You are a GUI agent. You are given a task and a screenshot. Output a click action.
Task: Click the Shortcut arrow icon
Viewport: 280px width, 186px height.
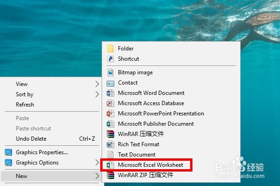111,59
